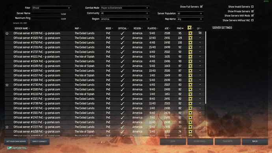This screenshot has height=153, width=272.
Task: Click official checkmark in server #1726 row
Action: pyautogui.click(x=123, y=47)
